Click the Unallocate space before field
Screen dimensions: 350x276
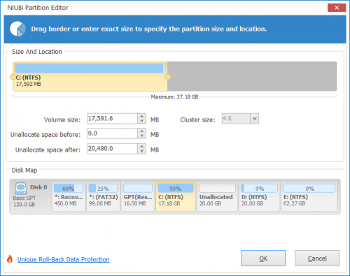(112, 133)
